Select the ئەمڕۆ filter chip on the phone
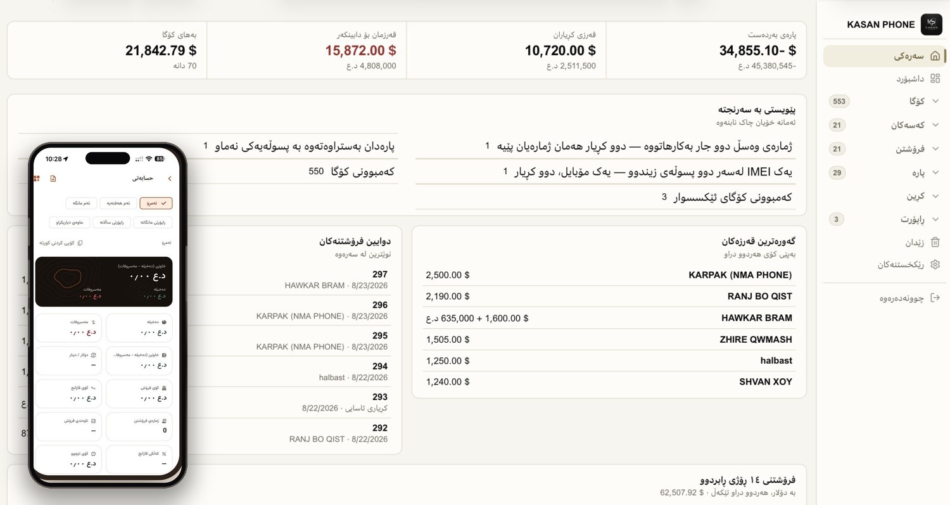The height and width of the screenshot is (505, 950). coord(156,203)
